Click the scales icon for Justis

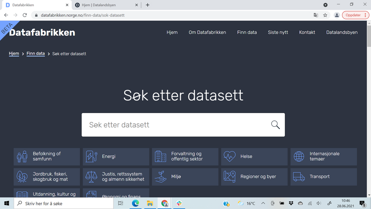click(91, 177)
